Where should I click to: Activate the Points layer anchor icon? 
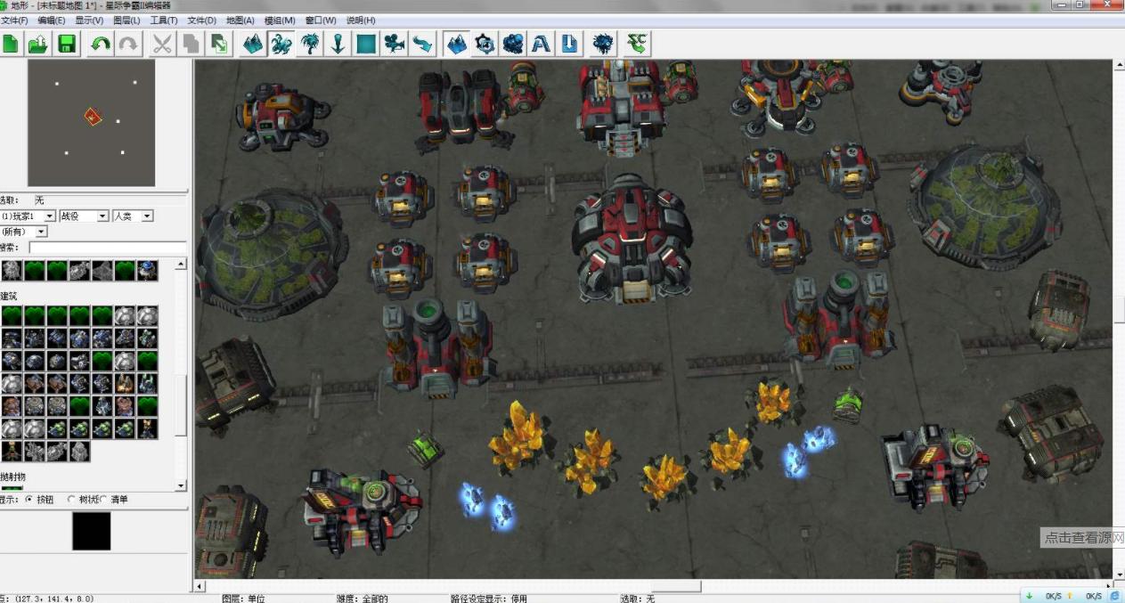point(338,43)
